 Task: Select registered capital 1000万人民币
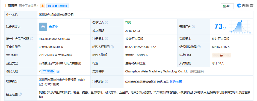click(134, 39)
